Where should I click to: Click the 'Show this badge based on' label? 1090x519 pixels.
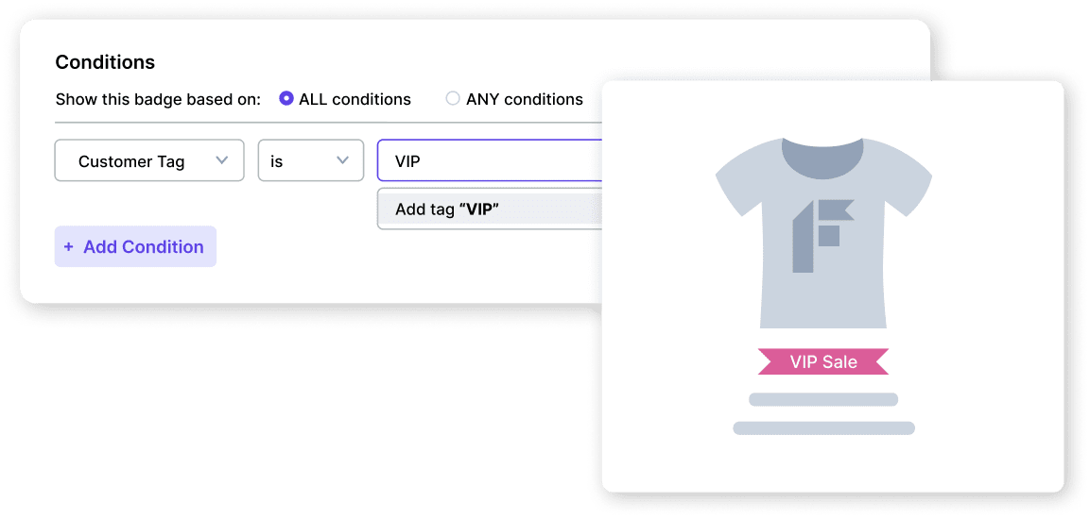(158, 99)
